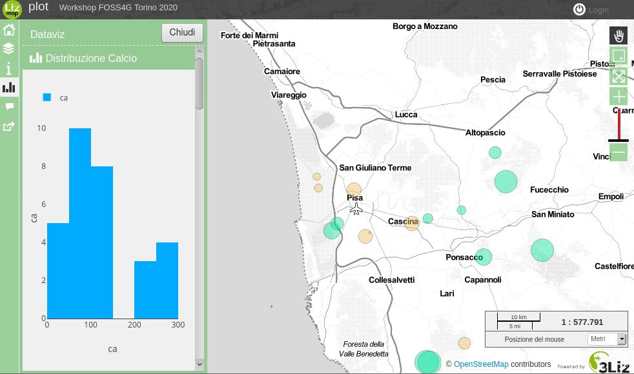Toggle the Dataviz bar chart sidebar icon
The image size is (634, 374).
(9, 88)
